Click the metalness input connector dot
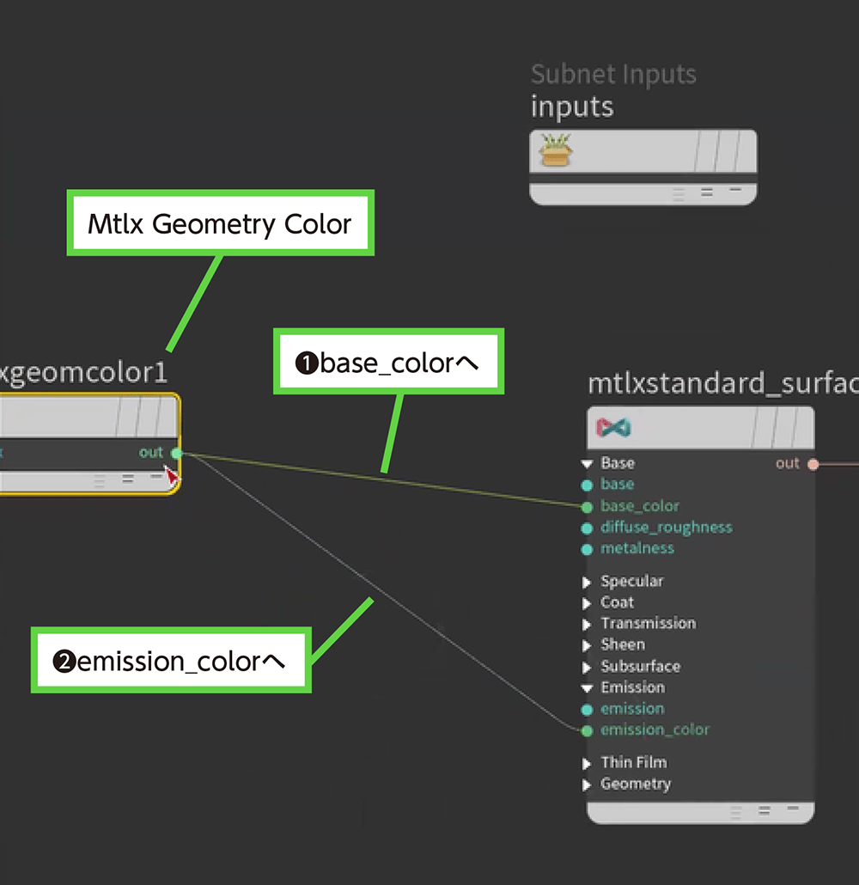Image resolution: width=859 pixels, height=885 pixels. (587, 549)
